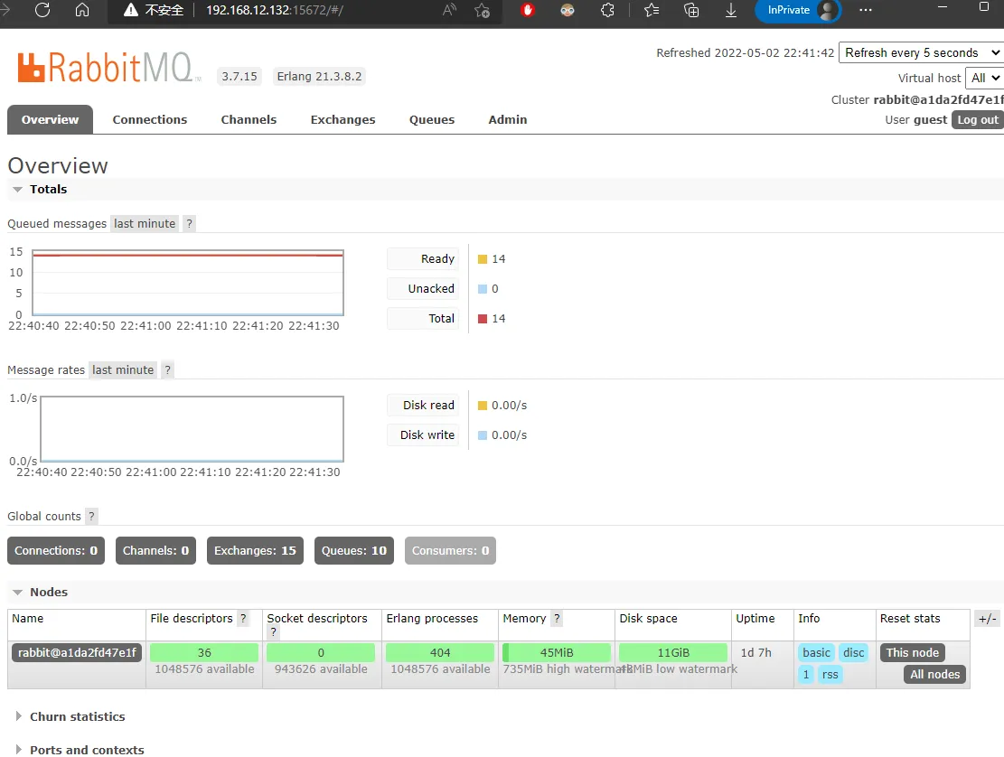Open the browser downloads icon
The width and height of the screenshot is (1004, 757).
[x=731, y=10]
